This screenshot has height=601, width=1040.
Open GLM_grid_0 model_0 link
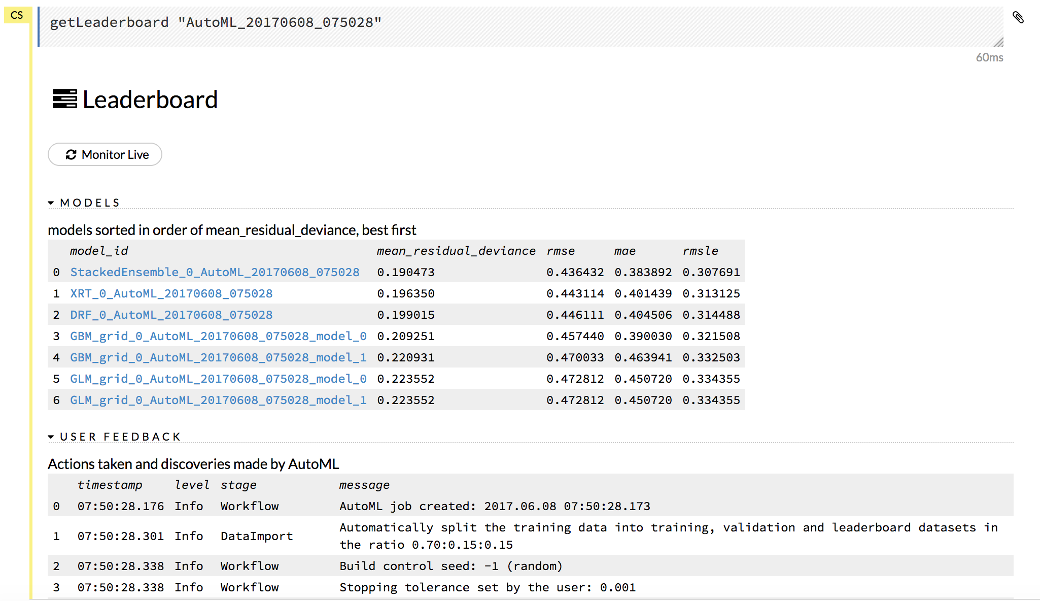click(x=218, y=379)
